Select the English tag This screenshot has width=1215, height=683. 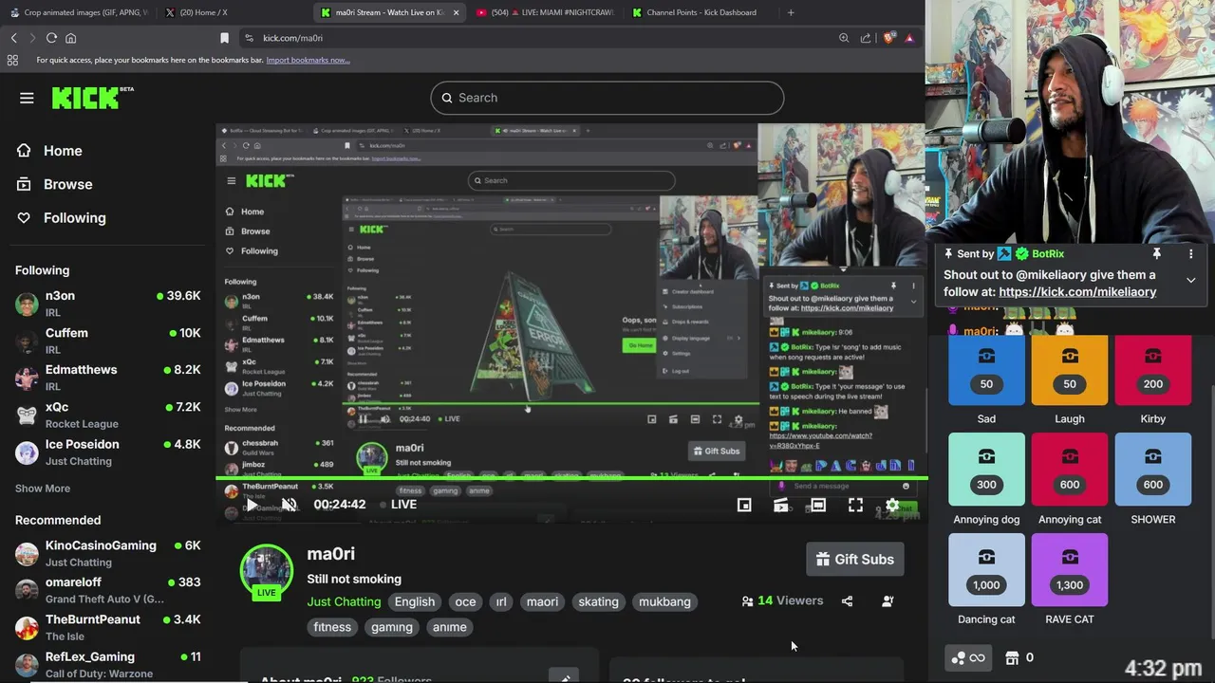[x=415, y=601]
